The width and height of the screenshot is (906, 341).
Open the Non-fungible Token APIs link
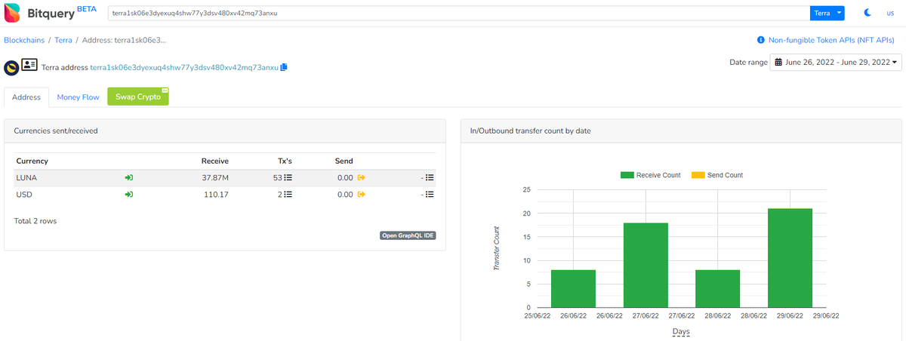(831, 40)
